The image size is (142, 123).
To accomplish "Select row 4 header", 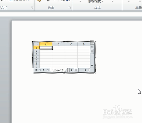I will pos(37,57).
